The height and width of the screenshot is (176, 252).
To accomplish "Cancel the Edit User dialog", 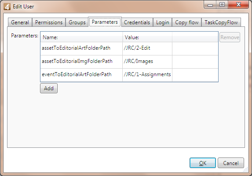I will click(231, 163).
